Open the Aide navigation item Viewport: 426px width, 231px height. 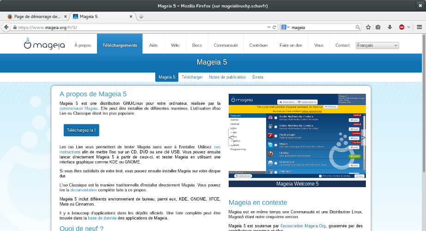[153, 45]
